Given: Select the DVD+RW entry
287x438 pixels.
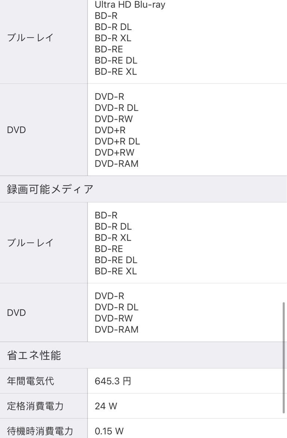Looking at the screenshot, I should click(114, 152).
